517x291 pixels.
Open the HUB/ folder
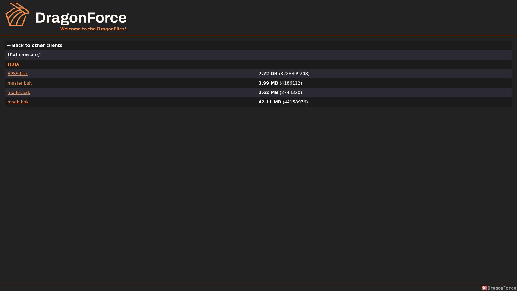13,64
